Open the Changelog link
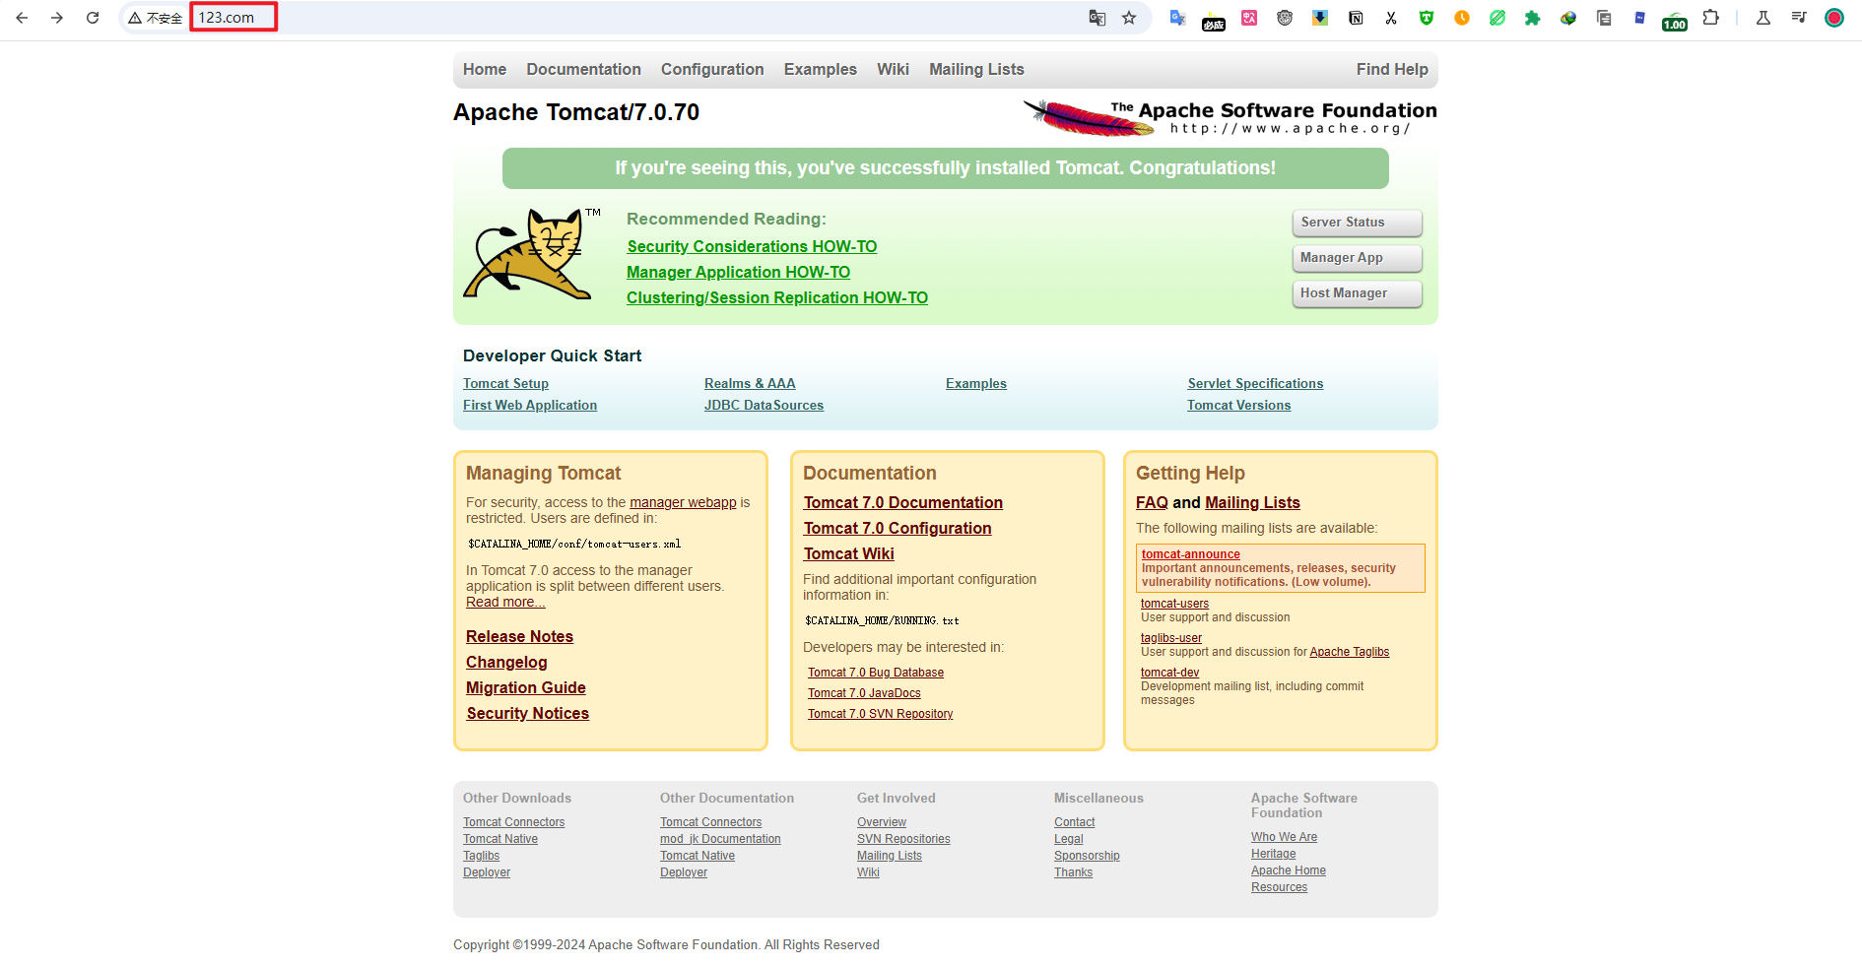The height and width of the screenshot is (966, 1862). pos(506,663)
